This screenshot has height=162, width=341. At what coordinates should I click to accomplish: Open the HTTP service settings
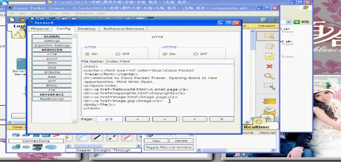click(52, 54)
